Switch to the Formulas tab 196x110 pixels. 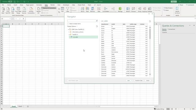tap(39, 5)
